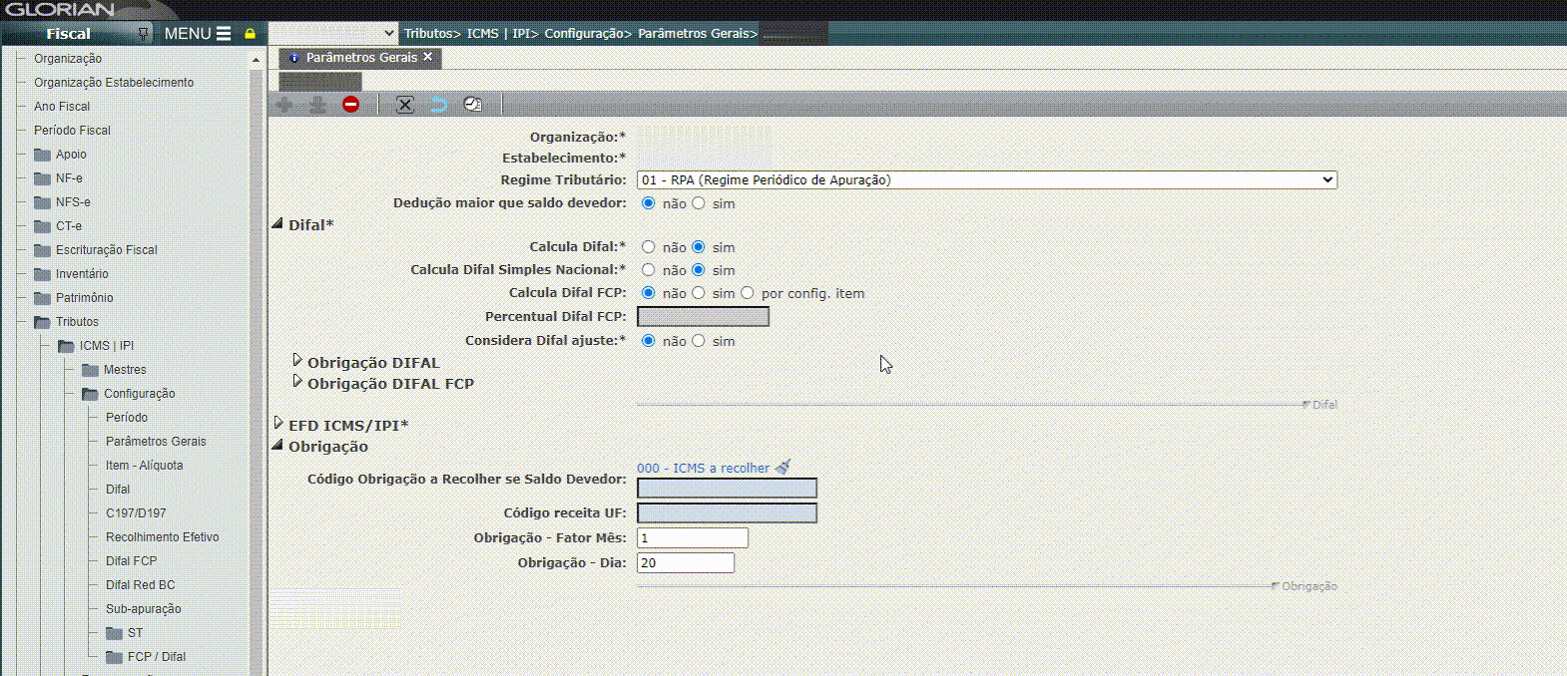Viewport: 1567px width, 676px height.
Task: Click the Obrigação - Dia input field
Action: [685, 563]
